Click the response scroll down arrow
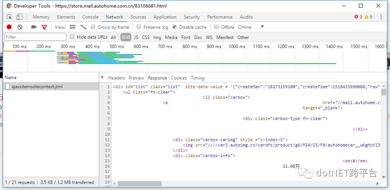This screenshot has height=190, width=390. [x=384, y=177]
